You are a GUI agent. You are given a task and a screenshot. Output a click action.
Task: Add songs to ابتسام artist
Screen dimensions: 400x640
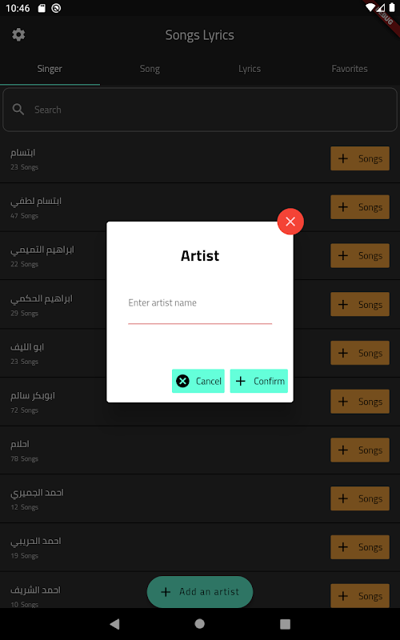pyautogui.click(x=359, y=158)
